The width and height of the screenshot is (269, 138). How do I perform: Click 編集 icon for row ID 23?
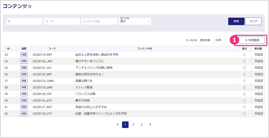tap(24, 55)
